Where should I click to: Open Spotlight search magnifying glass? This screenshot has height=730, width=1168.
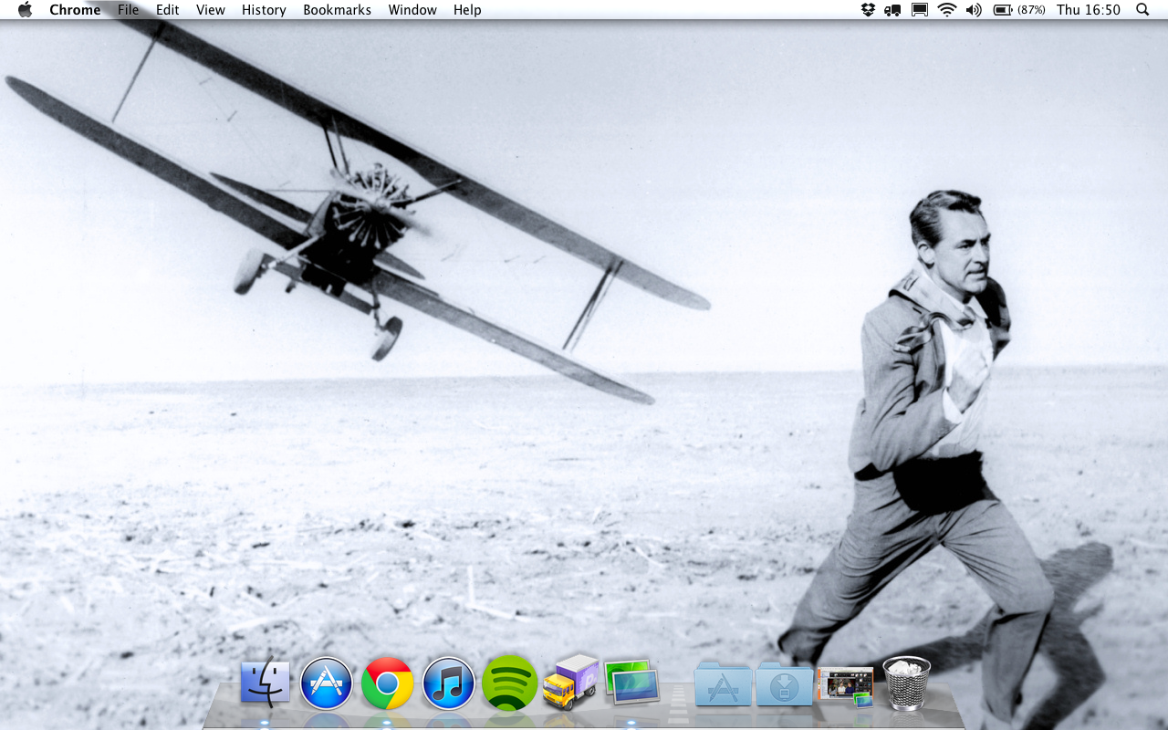click(x=1142, y=10)
